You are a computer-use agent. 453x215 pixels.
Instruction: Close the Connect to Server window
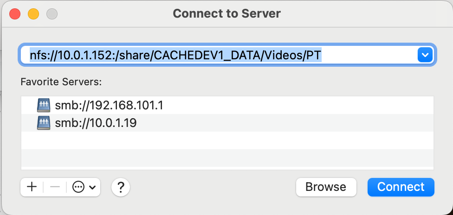15,13
